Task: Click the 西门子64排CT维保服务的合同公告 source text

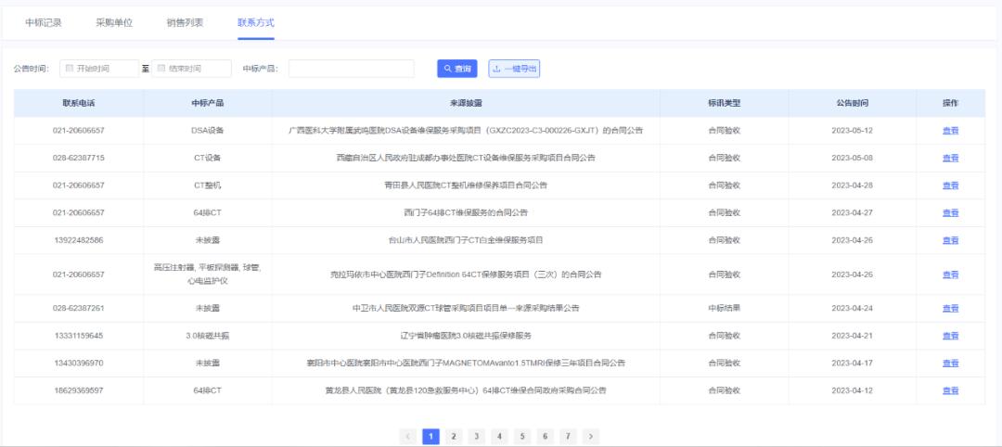Action: pyautogui.click(x=466, y=212)
